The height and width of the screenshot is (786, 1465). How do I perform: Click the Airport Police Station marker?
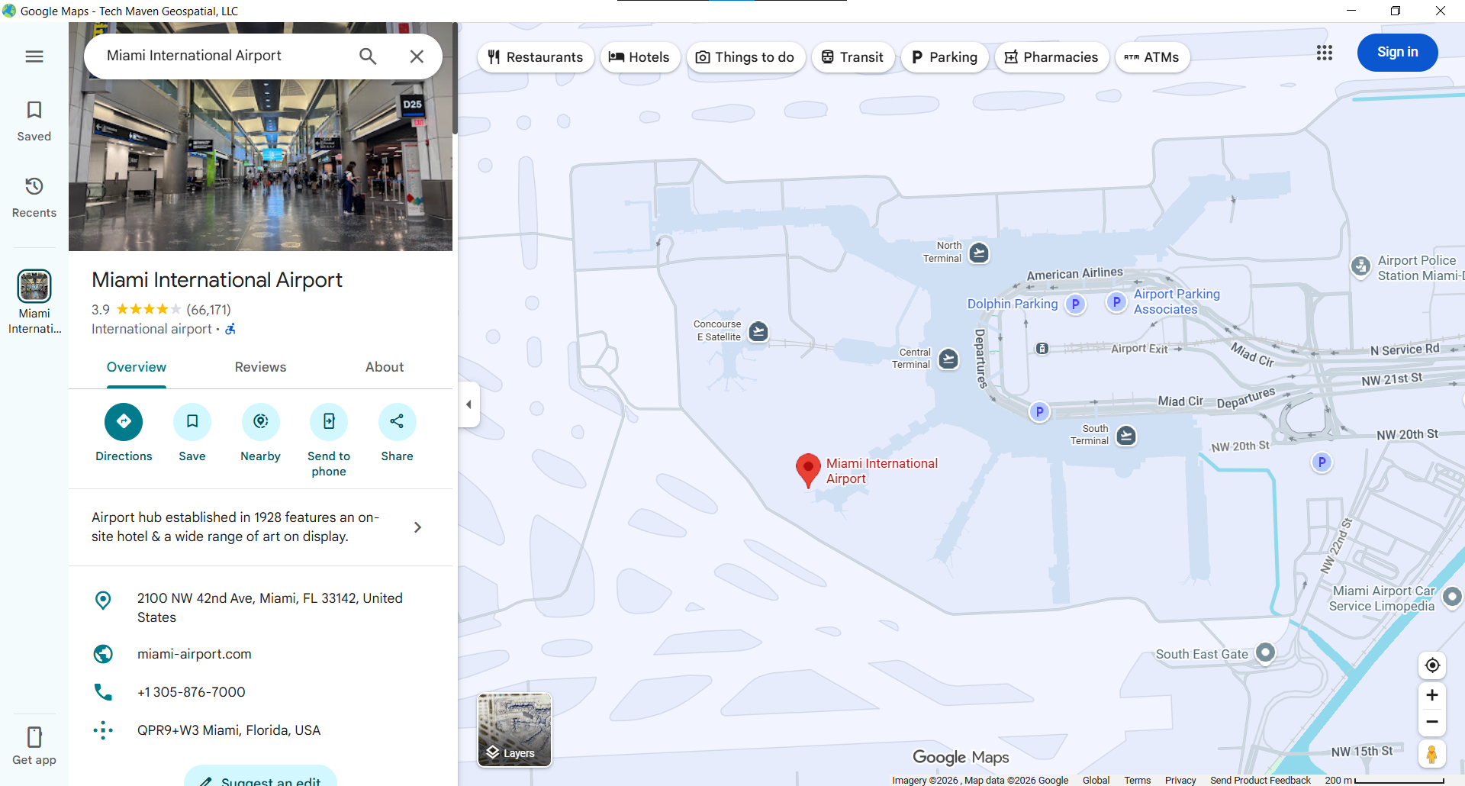(x=1360, y=266)
